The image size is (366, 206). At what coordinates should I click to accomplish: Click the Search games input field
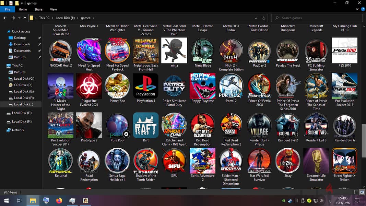(x=317, y=18)
